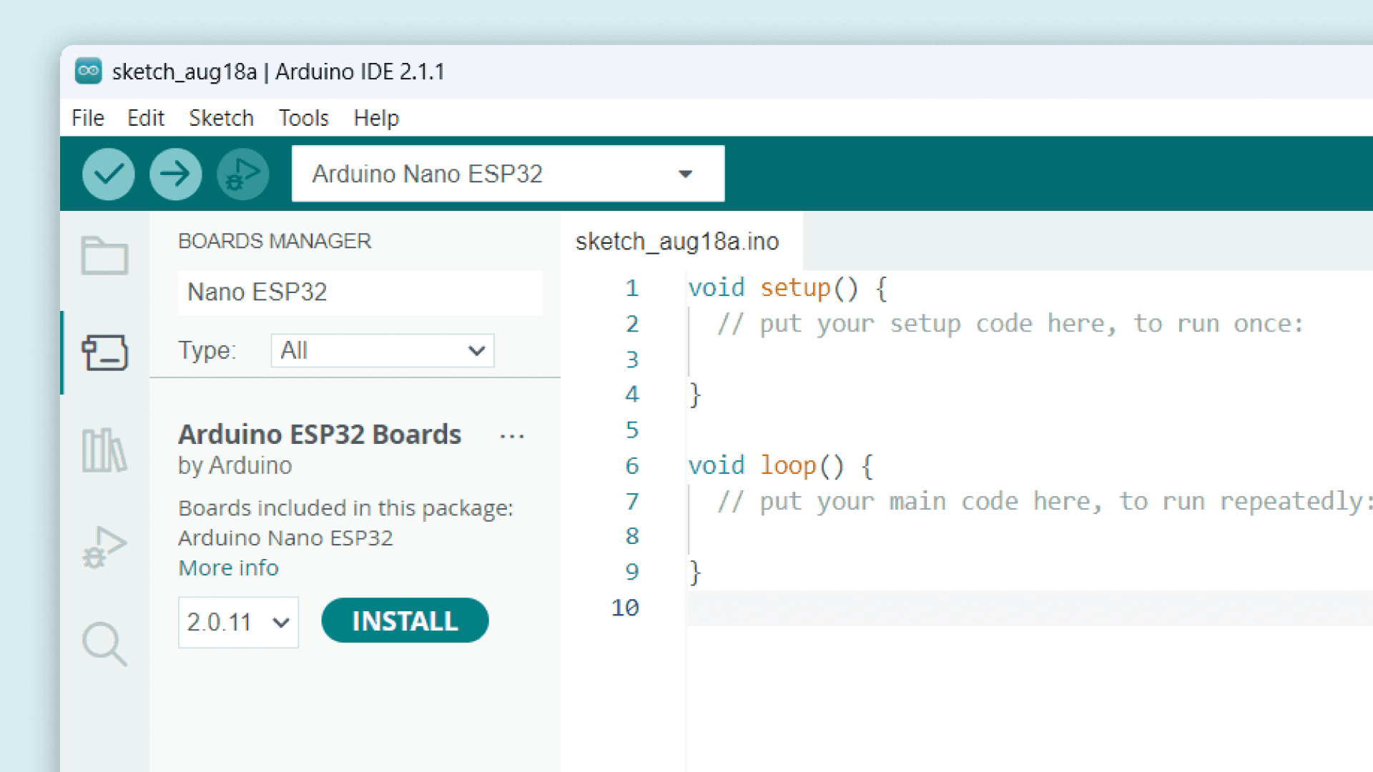Open the three-dots menu for ESP32 Boards
This screenshot has width=1373, height=772.
[x=512, y=436]
